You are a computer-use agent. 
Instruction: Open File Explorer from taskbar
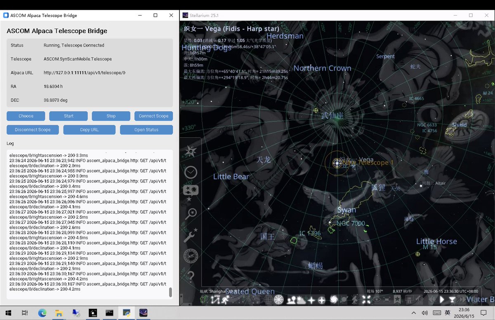click(59, 313)
